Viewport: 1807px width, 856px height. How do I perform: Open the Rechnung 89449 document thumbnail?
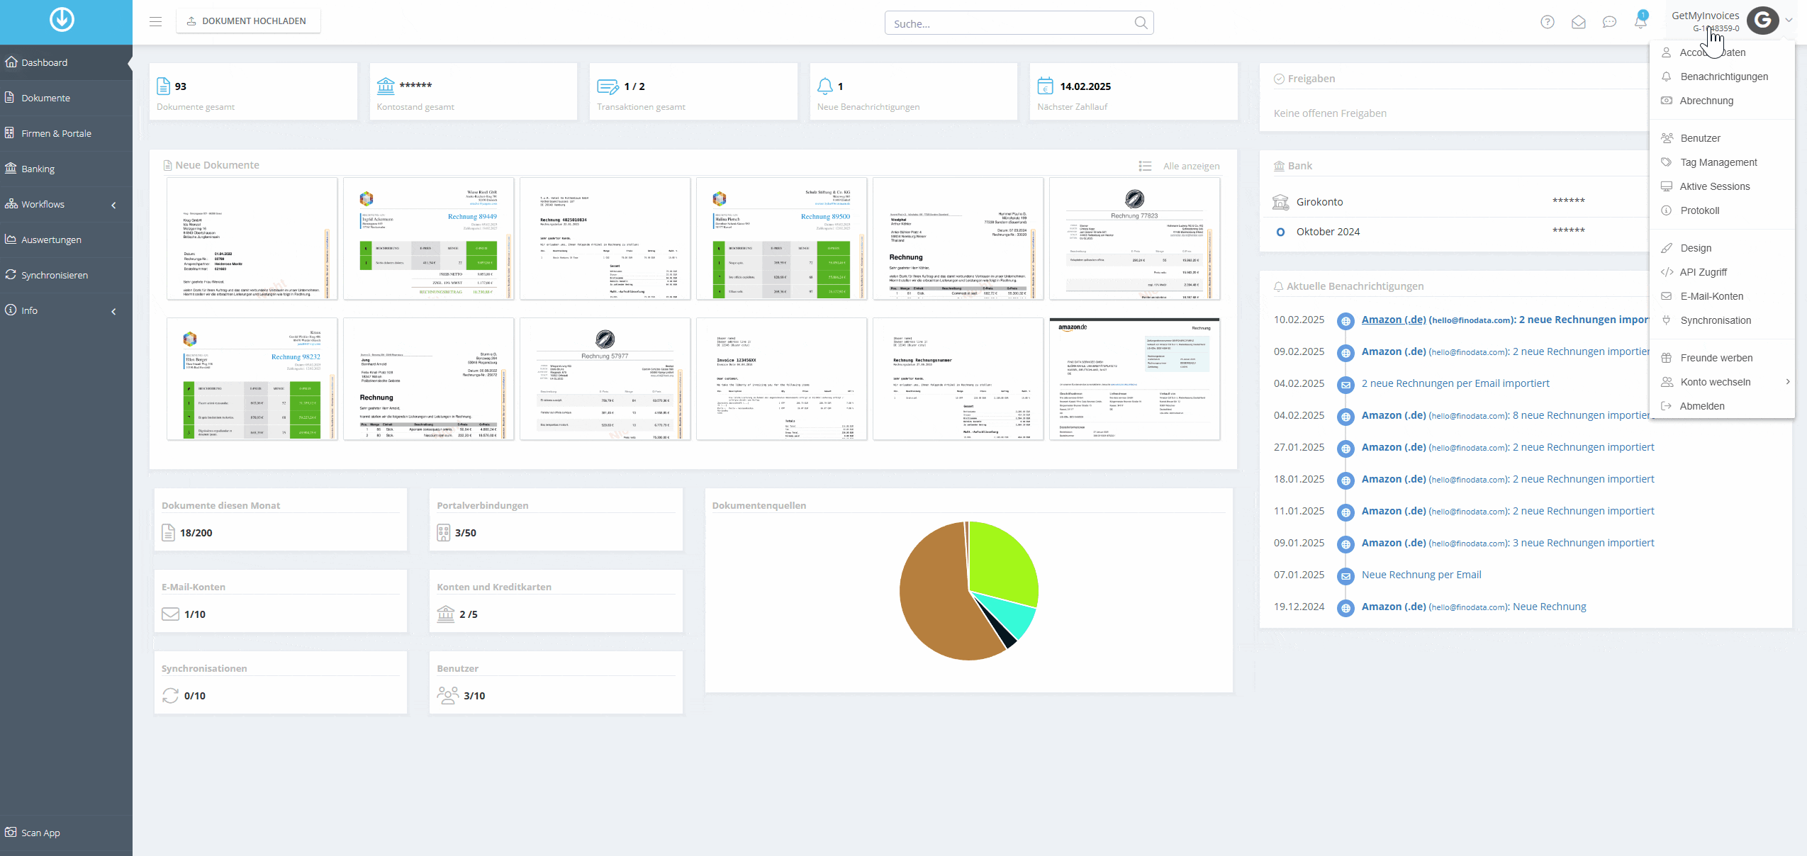tap(428, 238)
